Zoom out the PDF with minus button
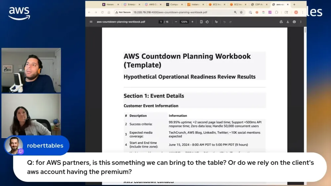The width and height of the screenshot is (331, 186). [x=176, y=22]
